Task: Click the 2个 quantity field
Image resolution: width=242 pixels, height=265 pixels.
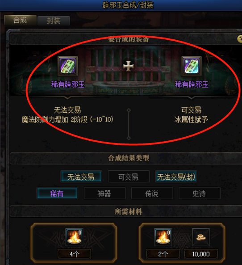Action: 163,254
